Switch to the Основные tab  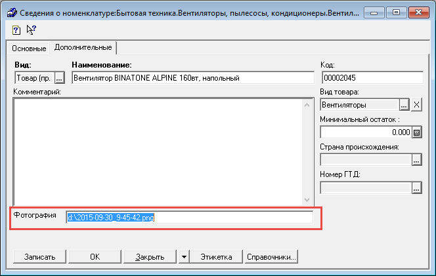coord(29,49)
